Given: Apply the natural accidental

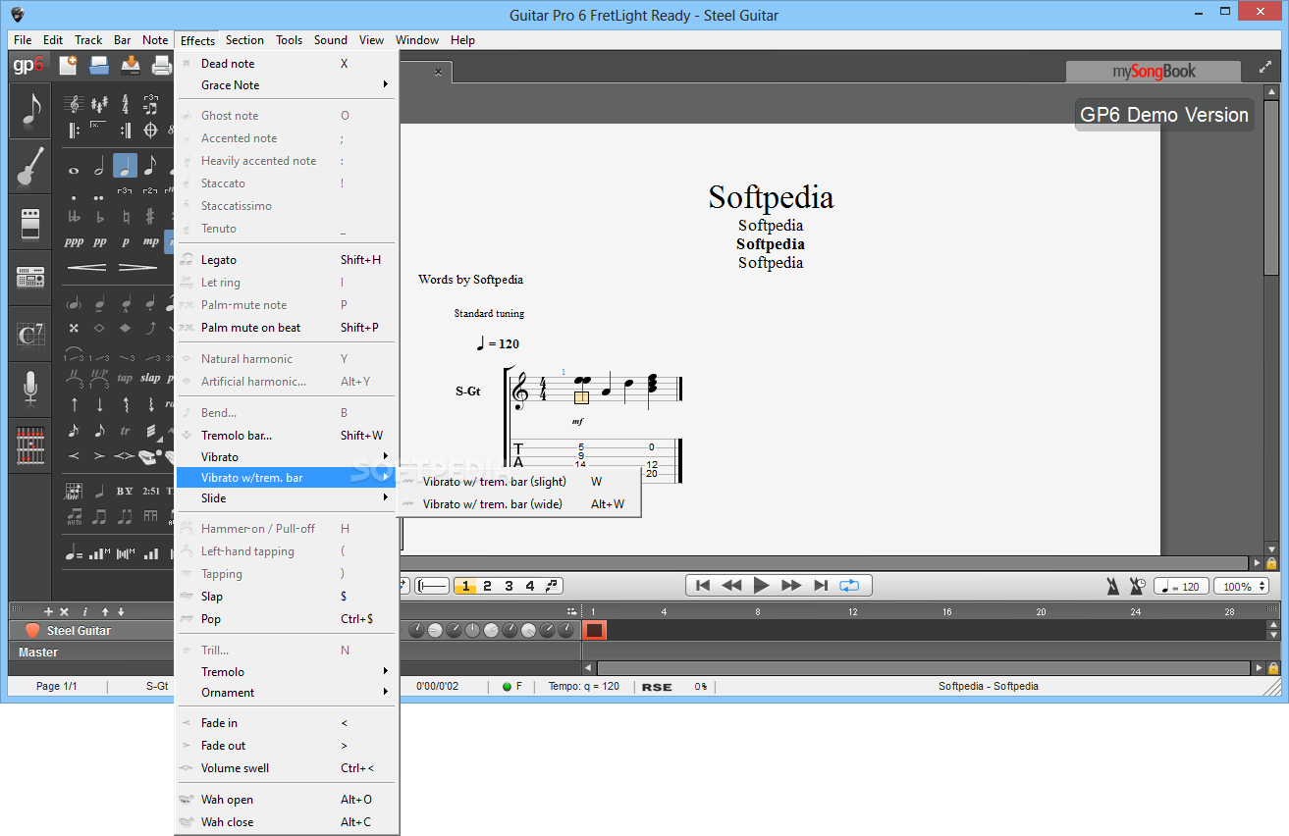Looking at the screenshot, I should tap(125, 217).
